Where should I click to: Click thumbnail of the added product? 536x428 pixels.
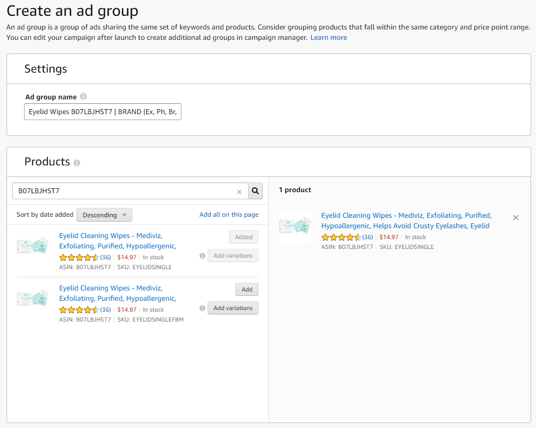tap(295, 226)
